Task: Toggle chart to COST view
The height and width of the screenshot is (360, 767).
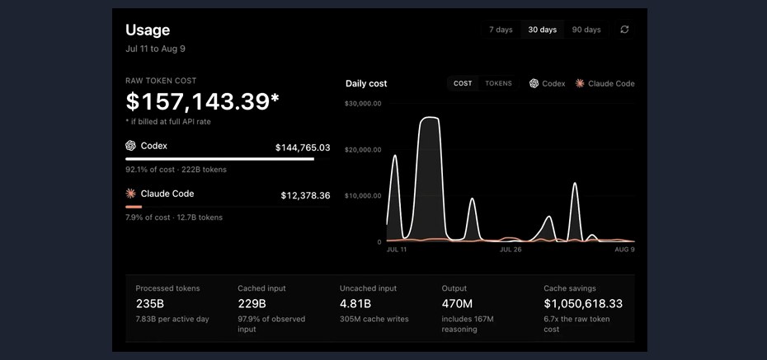Action: click(463, 83)
